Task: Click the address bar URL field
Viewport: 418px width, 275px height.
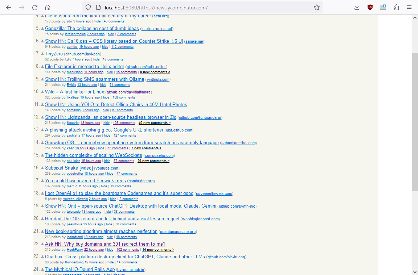Action: pos(202,8)
